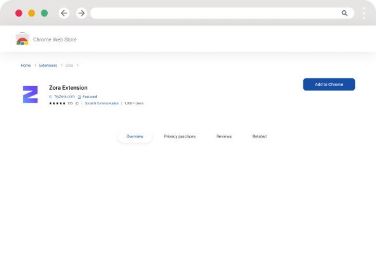Click the Zora Z extension logo
The image size is (376, 267).
[30, 94]
